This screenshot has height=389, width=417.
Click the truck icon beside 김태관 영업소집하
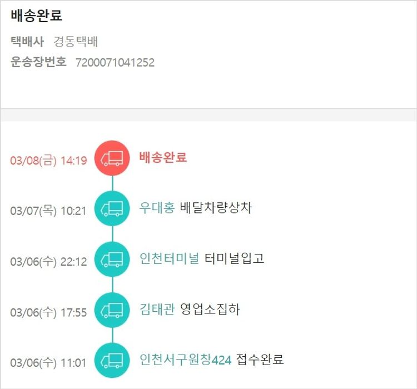point(113,310)
